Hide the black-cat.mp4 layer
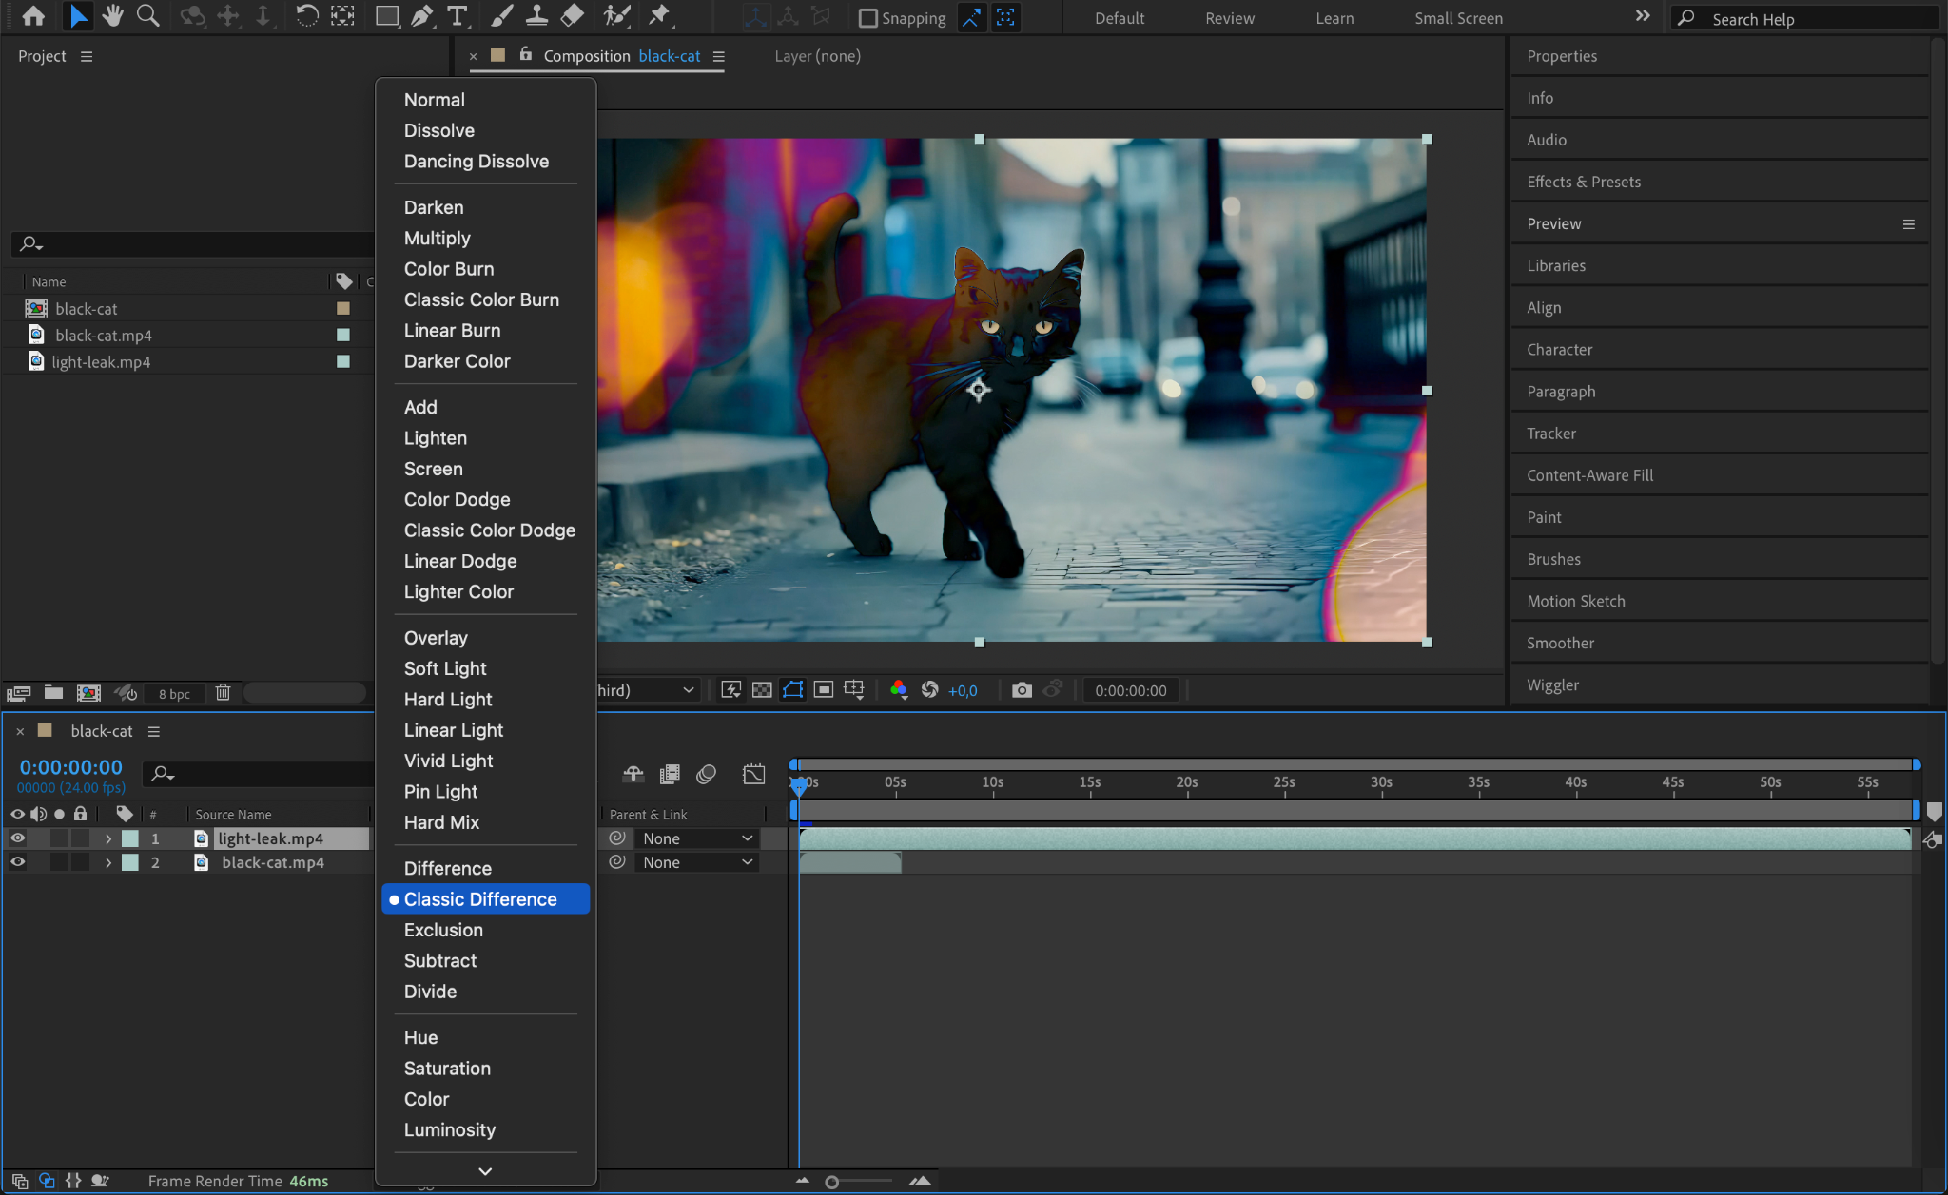Viewport: 1948px width, 1195px height. click(x=17, y=862)
